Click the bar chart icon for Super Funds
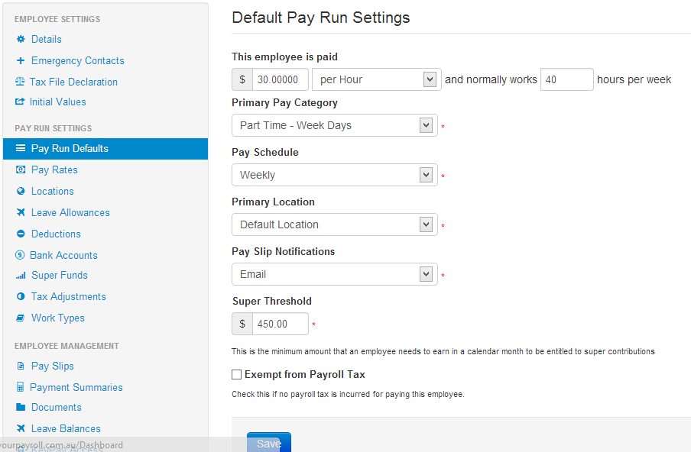691x452 pixels. [21, 276]
